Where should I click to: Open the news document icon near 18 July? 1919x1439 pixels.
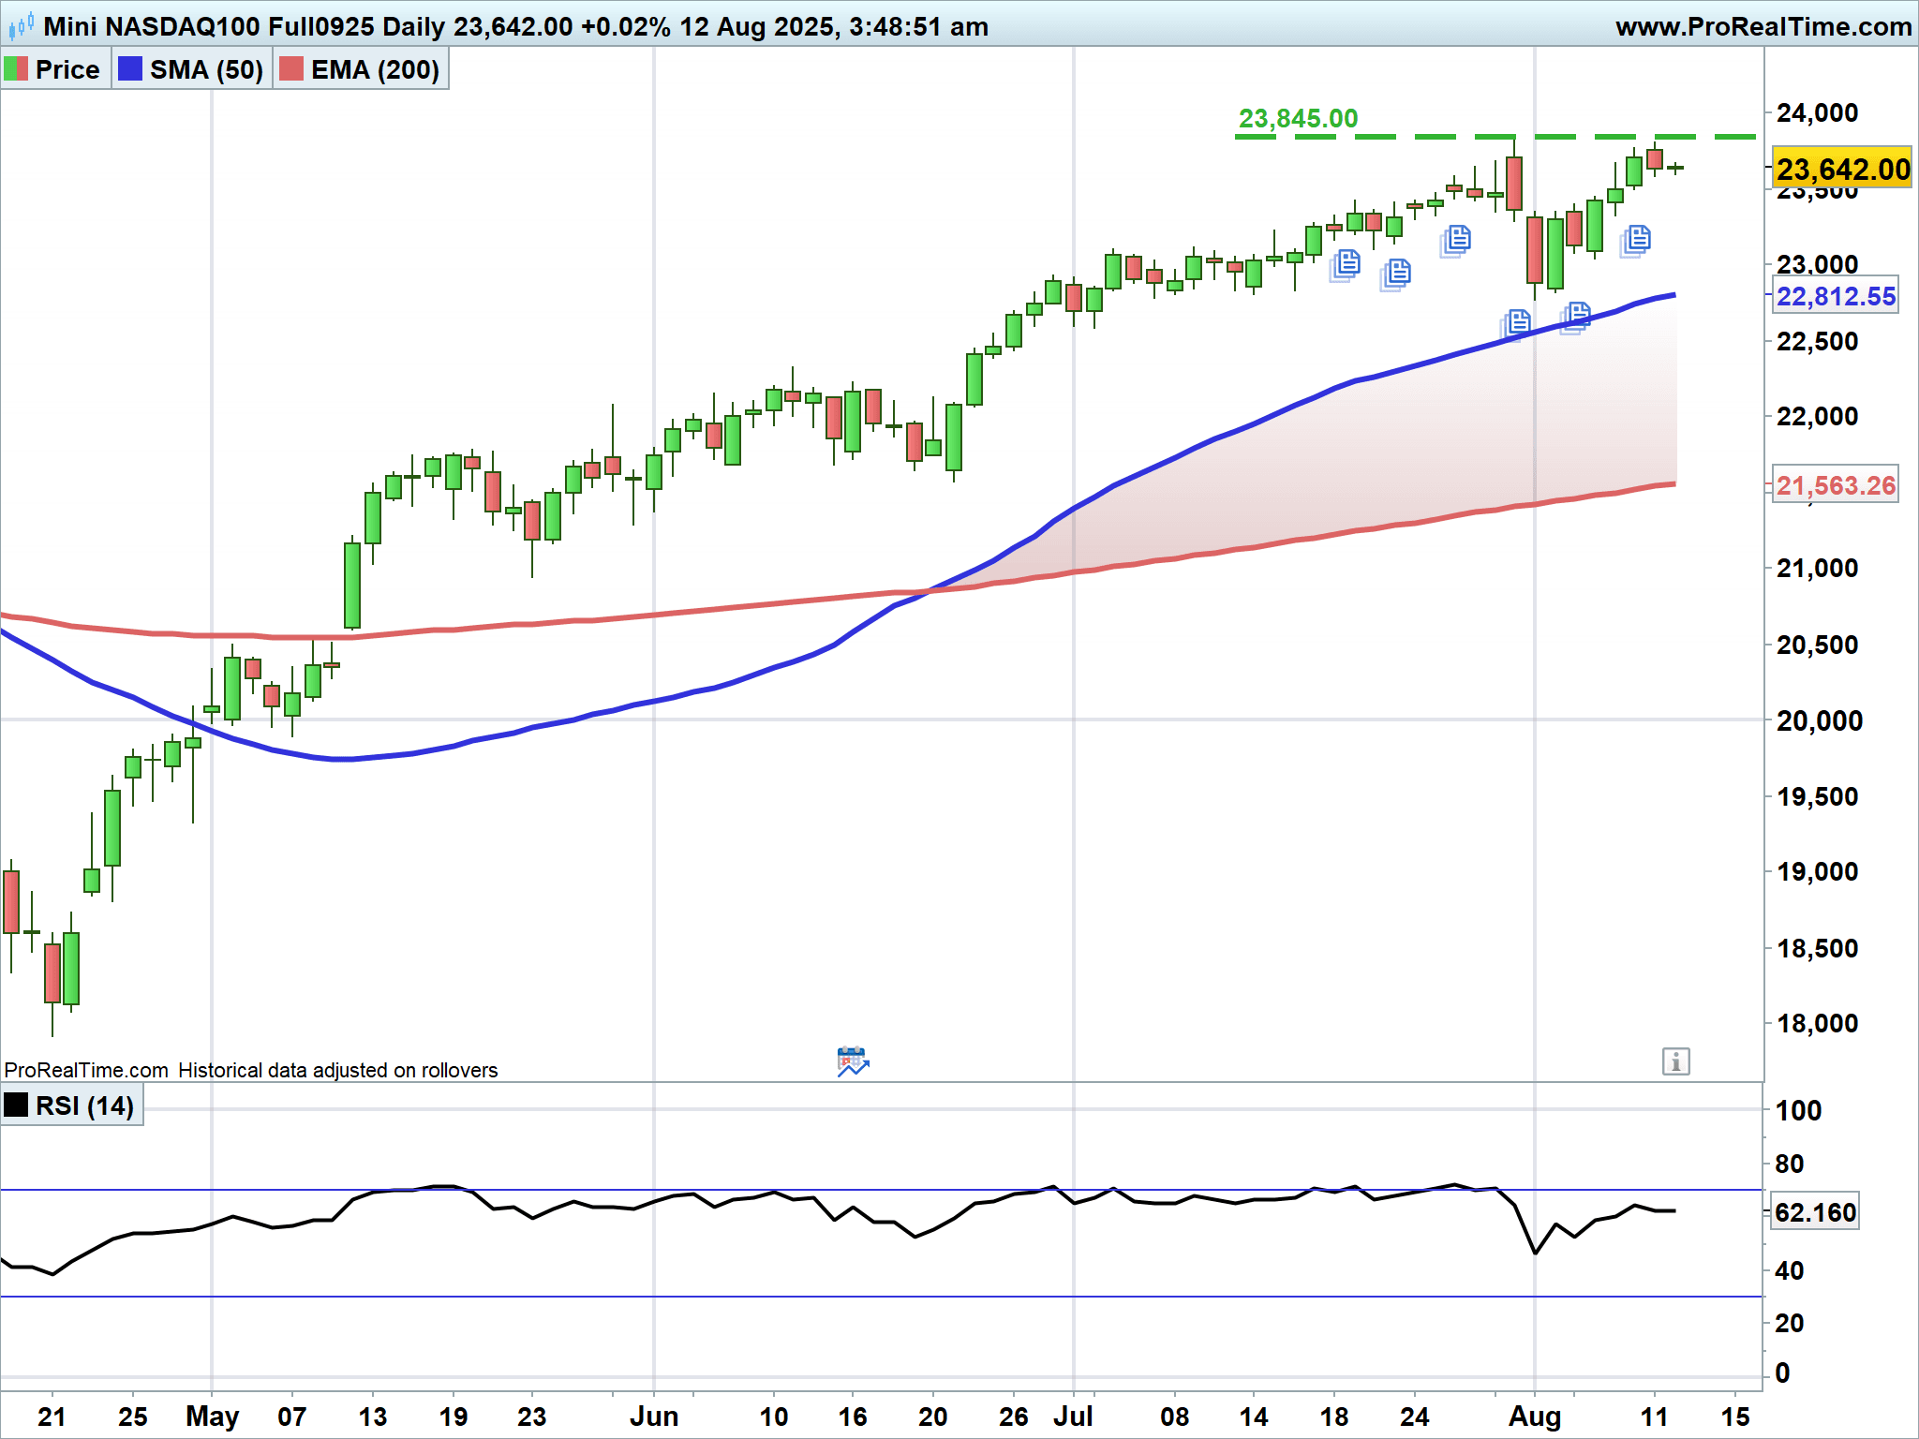[1346, 264]
